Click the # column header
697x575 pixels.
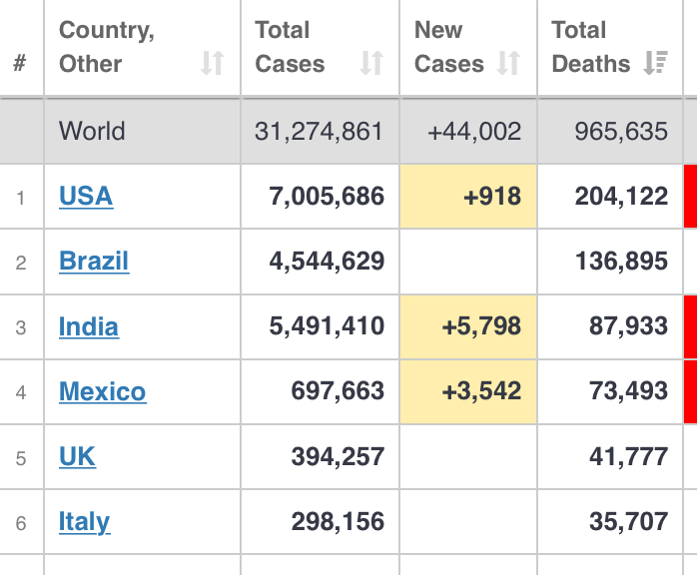[19, 63]
